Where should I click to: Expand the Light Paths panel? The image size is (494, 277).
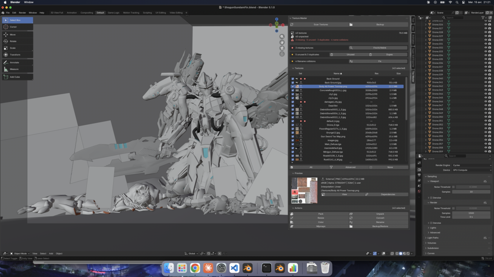coord(433,238)
